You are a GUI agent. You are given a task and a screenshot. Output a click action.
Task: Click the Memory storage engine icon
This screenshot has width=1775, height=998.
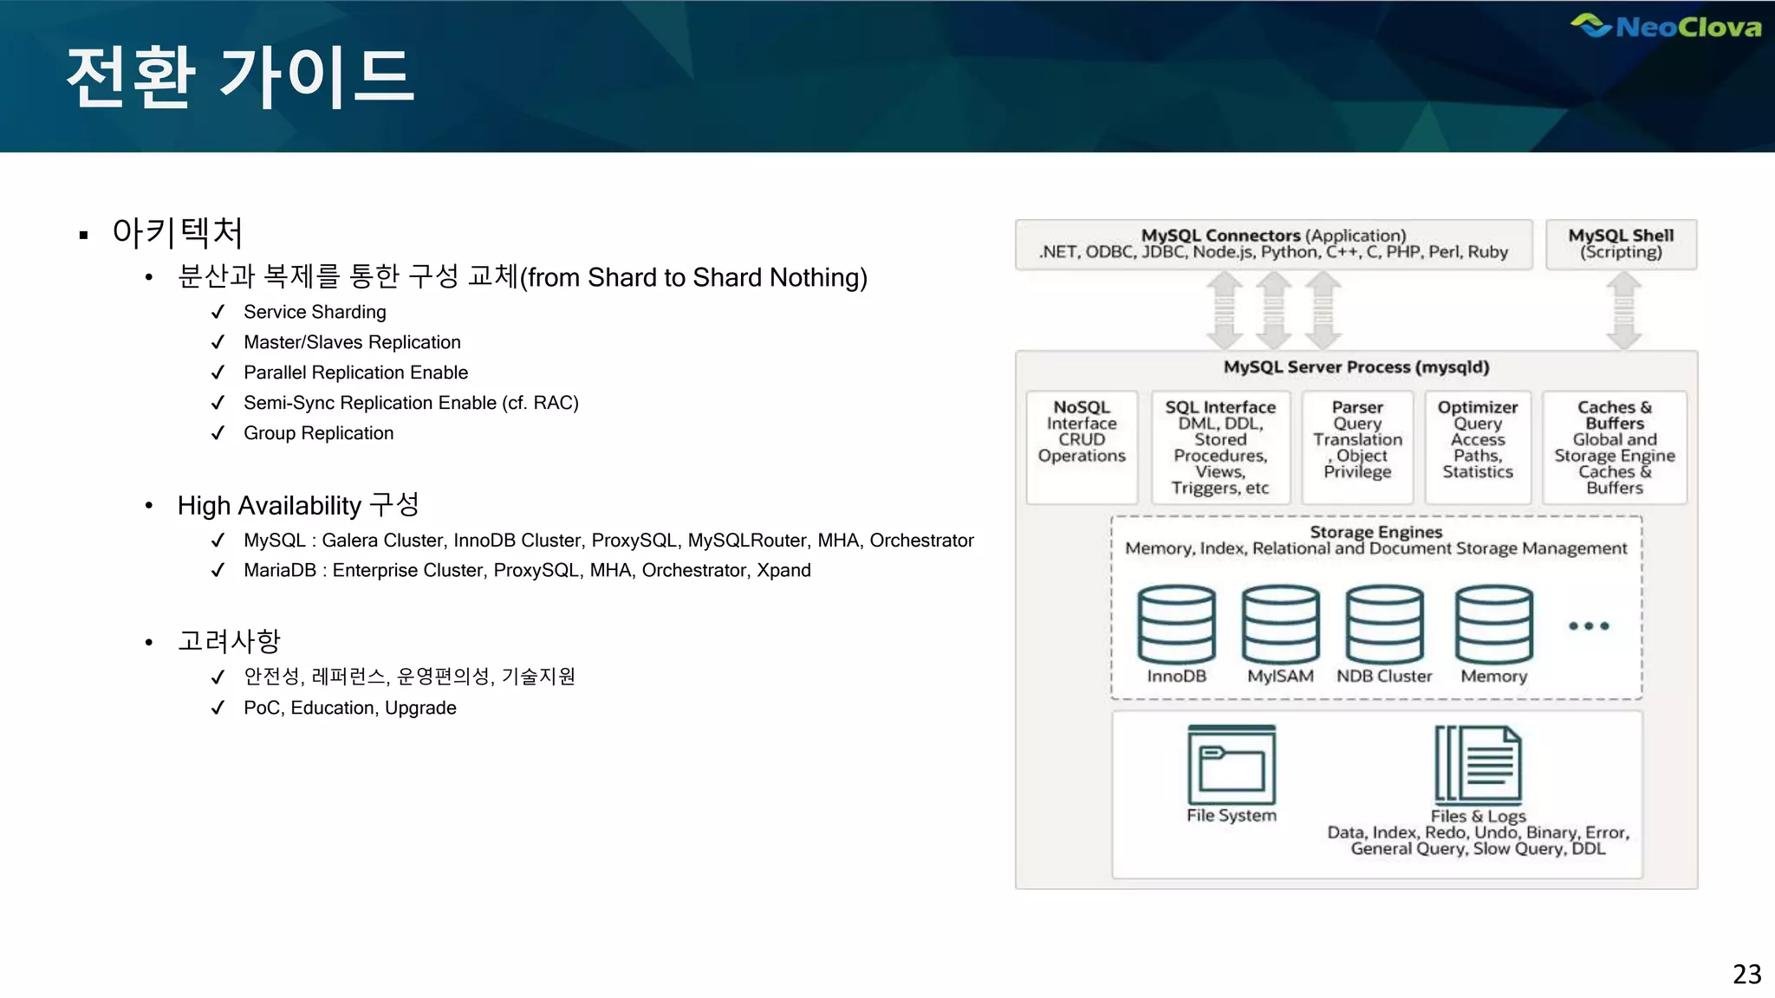pos(1493,624)
